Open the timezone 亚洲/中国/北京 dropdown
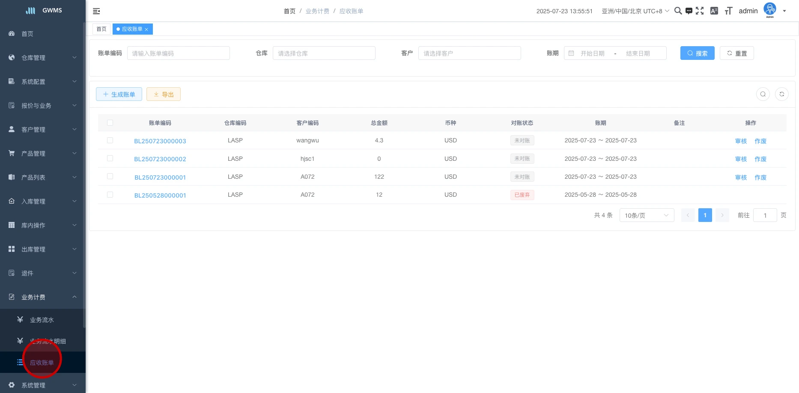This screenshot has width=799, height=393. (635, 11)
